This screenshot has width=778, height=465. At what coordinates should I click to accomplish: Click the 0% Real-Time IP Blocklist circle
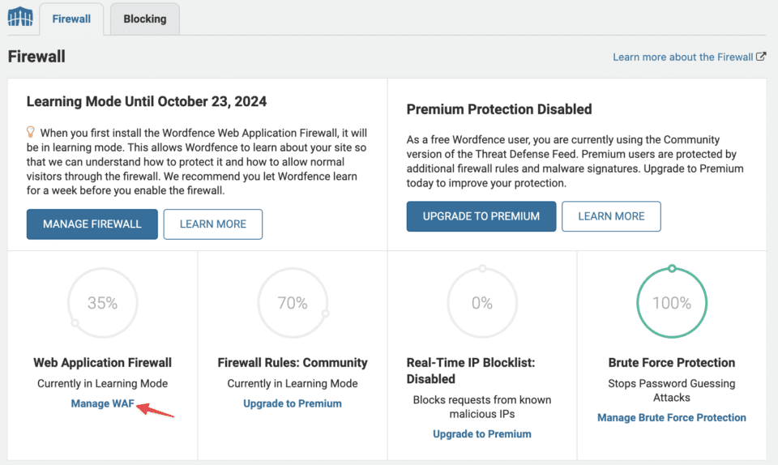click(x=482, y=303)
